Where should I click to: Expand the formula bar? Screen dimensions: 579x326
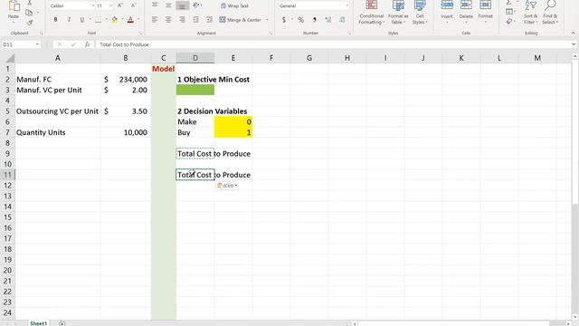(x=573, y=44)
